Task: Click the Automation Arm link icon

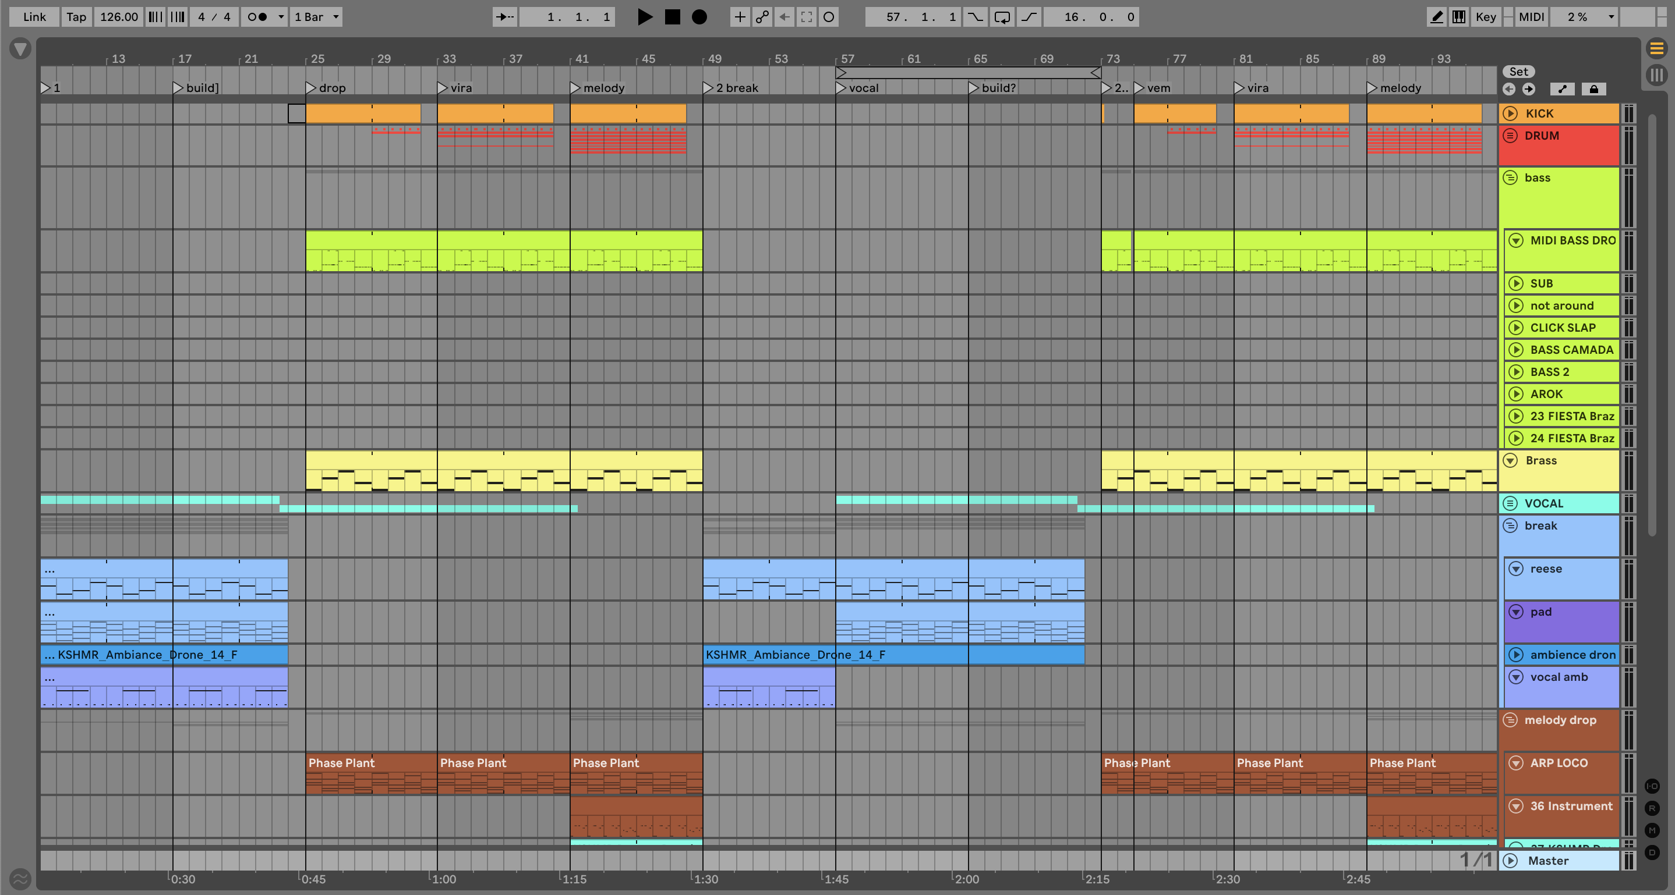Action: coord(762,17)
